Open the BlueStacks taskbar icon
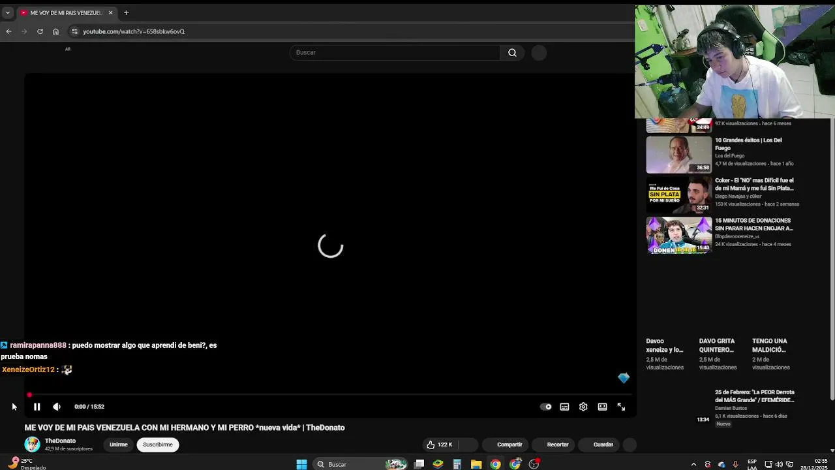835x470 pixels. click(x=438, y=464)
